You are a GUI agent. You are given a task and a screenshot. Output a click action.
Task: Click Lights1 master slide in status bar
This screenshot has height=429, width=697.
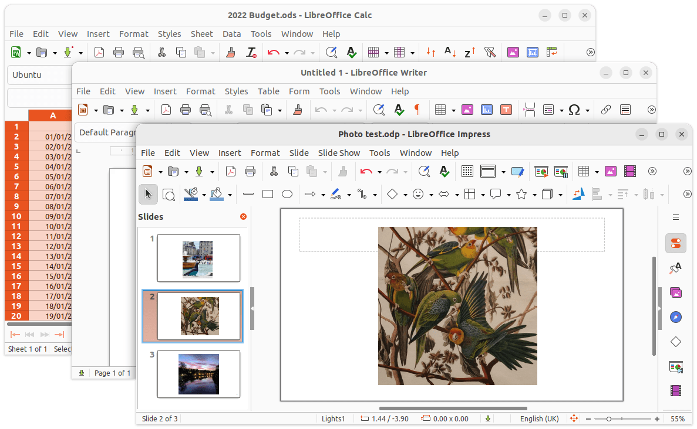click(334, 419)
